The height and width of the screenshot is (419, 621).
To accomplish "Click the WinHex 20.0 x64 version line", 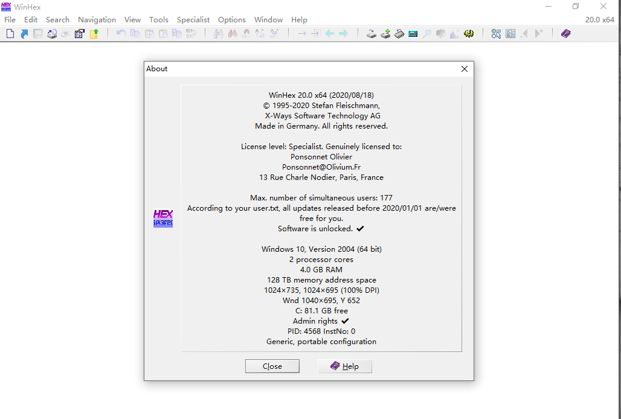I will click(321, 95).
